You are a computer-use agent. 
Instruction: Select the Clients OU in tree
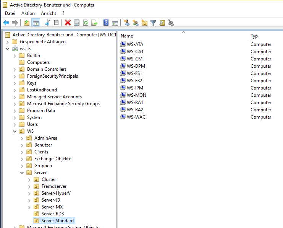point(41,152)
